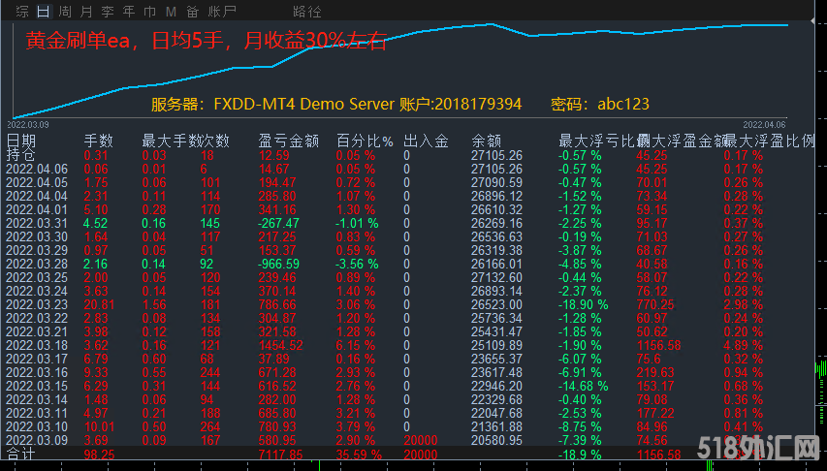
Task: Select the 2022.03.17 date row
Action: coord(37,360)
